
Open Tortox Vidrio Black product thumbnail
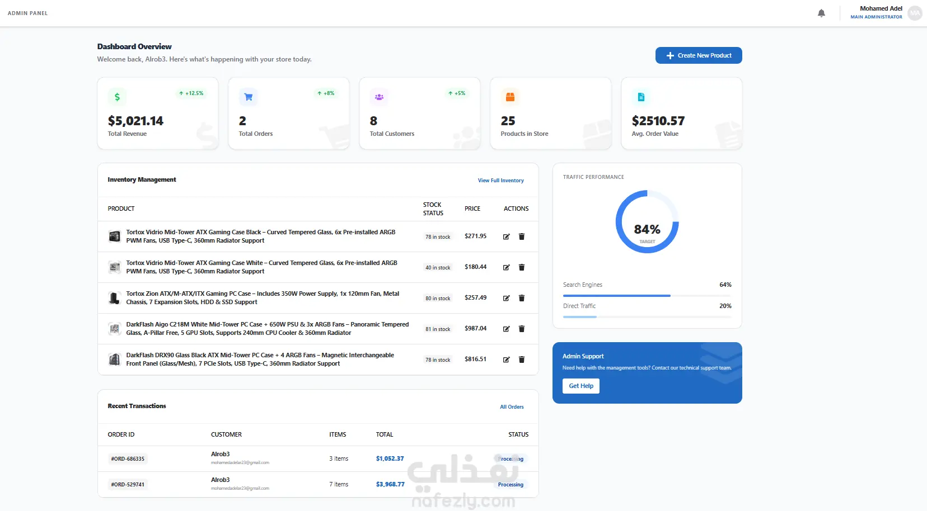click(x=114, y=236)
